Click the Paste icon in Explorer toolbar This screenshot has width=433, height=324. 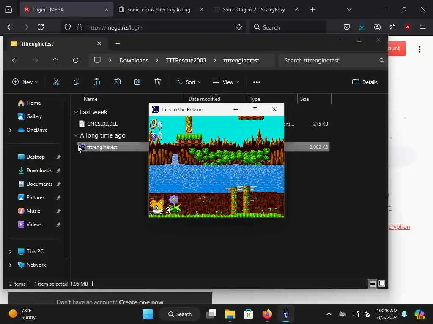pyautogui.click(x=97, y=82)
